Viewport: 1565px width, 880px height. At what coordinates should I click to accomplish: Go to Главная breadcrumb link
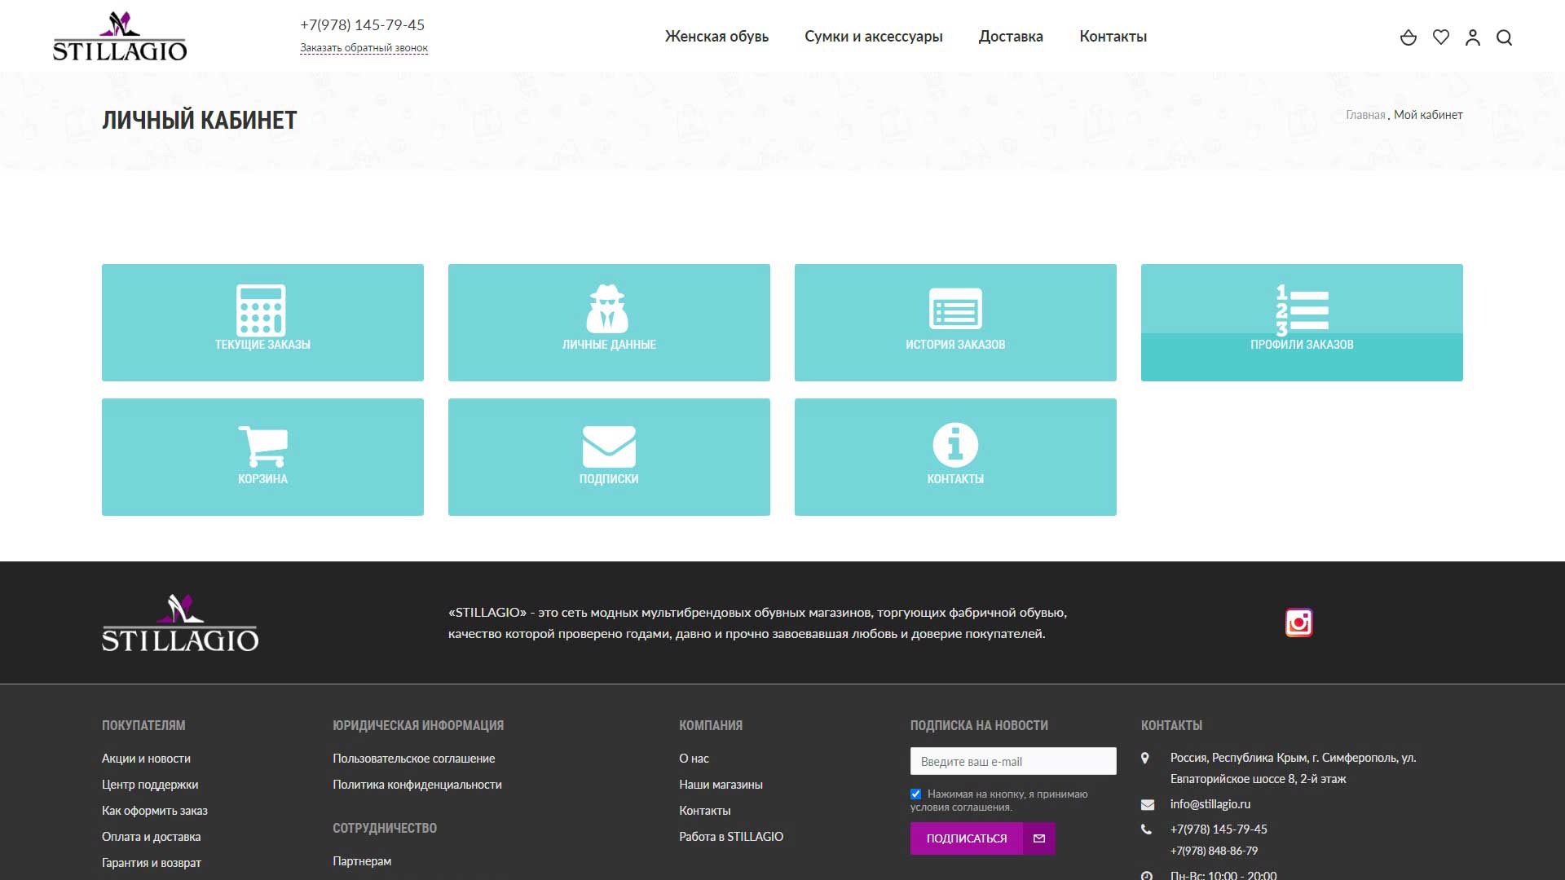click(1364, 115)
